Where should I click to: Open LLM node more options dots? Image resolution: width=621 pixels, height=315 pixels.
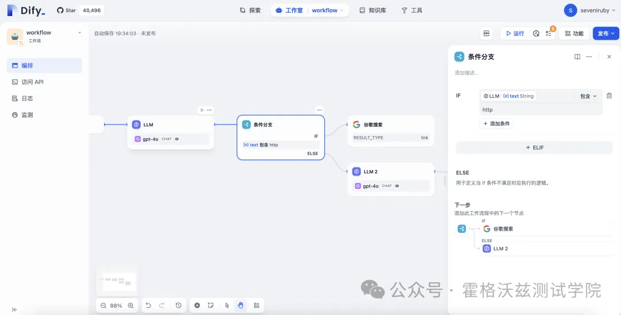[209, 110]
